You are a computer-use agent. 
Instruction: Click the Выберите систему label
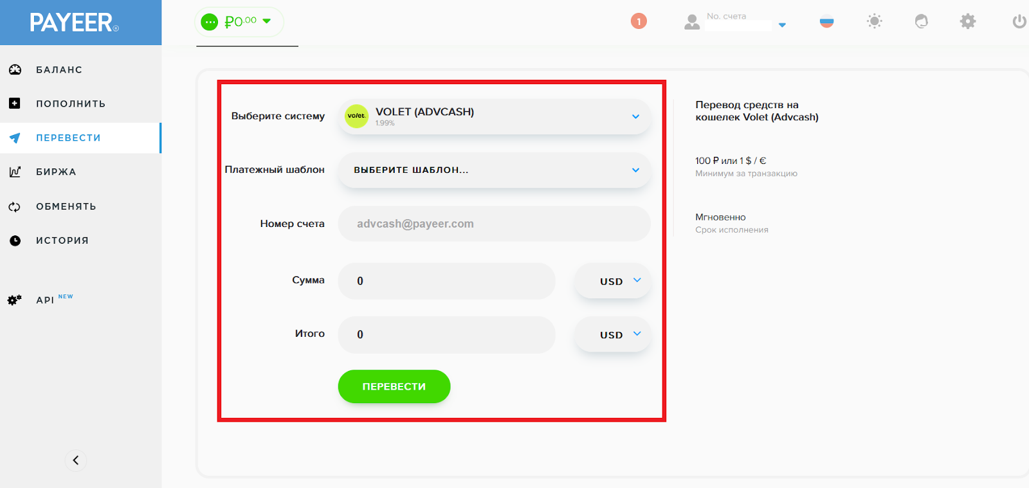(x=278, y=116)
